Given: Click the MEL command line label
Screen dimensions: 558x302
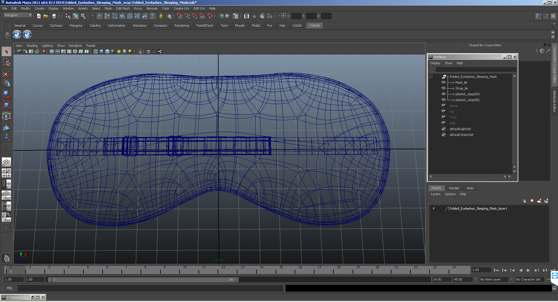Looking at the screenshot, I should [x=10, y=288].
